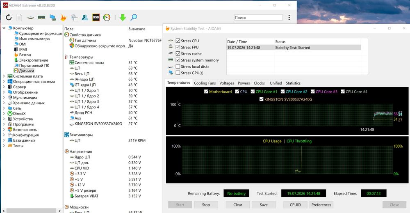This screenshot has width=410, height=213.
Task: Click the Температуры thermometer icon
Action: tap(66, 57)
